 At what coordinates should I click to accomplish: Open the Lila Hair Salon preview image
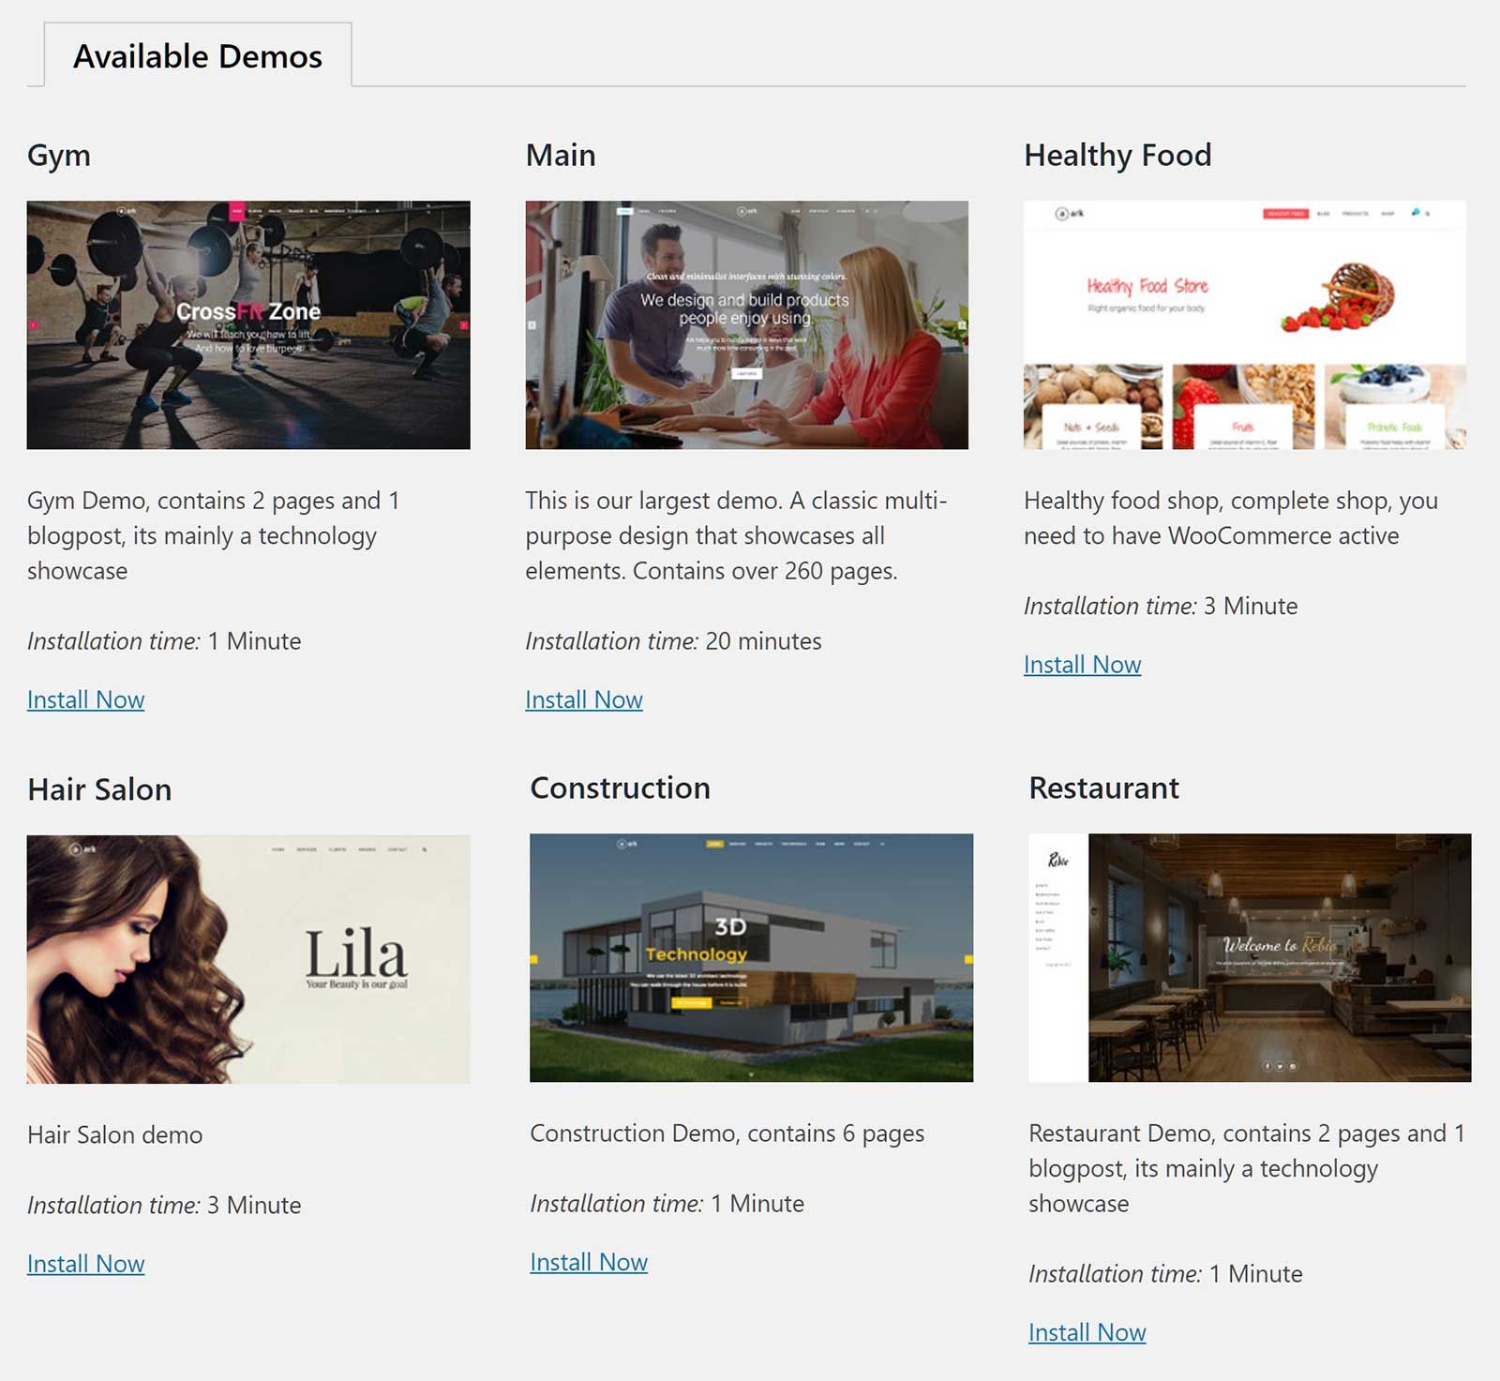click(248, 959)
